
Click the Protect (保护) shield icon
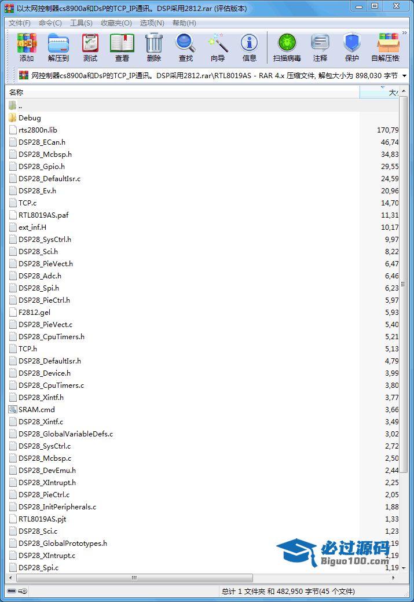pos(352,47)
